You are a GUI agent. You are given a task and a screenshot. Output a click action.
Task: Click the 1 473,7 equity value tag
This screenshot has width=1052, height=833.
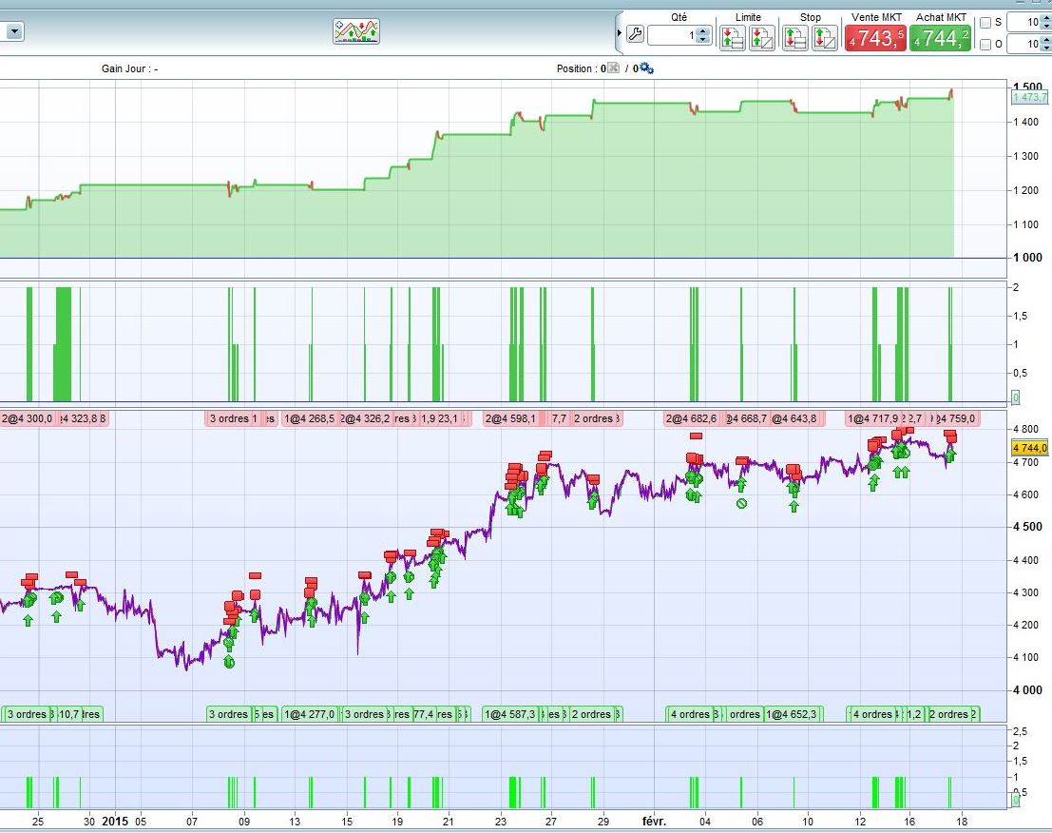pyautogui.click(x=1030, y=97)
